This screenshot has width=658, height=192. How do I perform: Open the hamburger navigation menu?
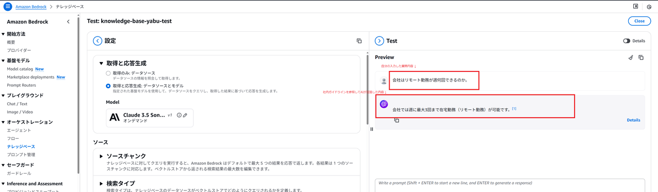tap(8, 7)
